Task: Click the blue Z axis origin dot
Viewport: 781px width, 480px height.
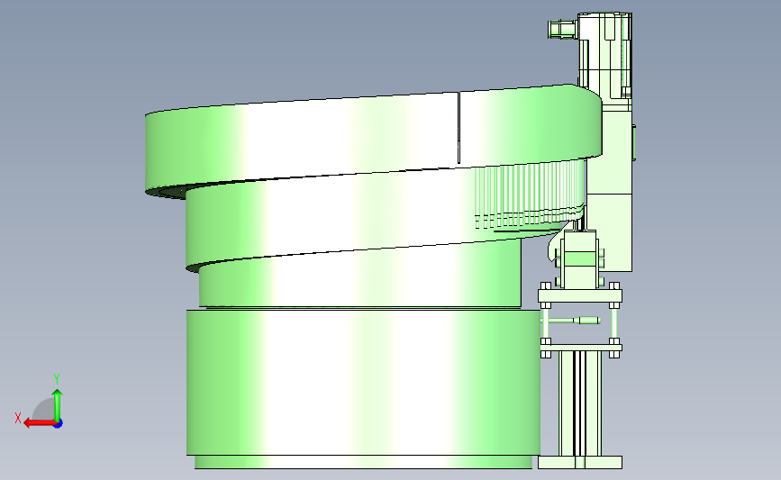Action: pos(59,423)
